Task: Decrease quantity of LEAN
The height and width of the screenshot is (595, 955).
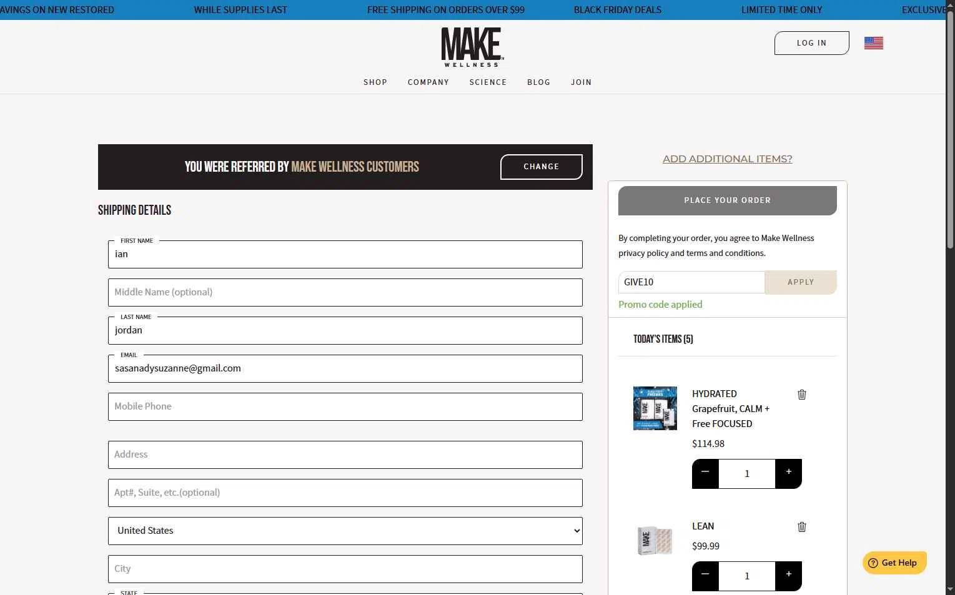Action: (705, 576)
